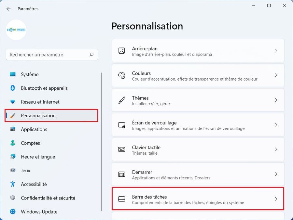Go to Applications settings

(34, 129)
